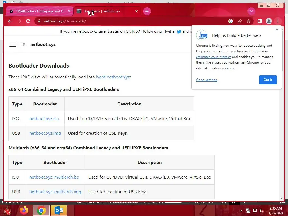Close the Downloads netboot.xyz tab
The image size is (288, 216).
coord(136,11)
